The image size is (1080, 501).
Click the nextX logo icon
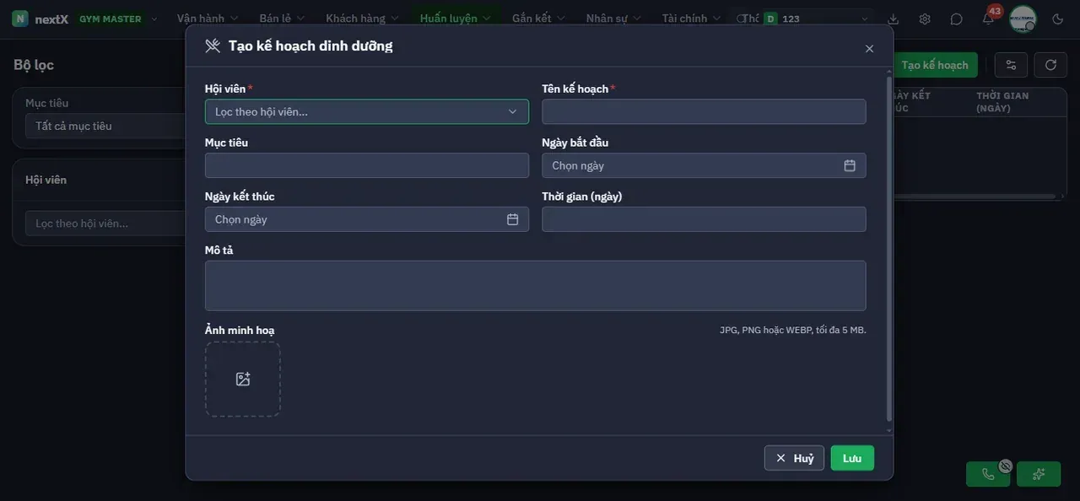(20, 19)
